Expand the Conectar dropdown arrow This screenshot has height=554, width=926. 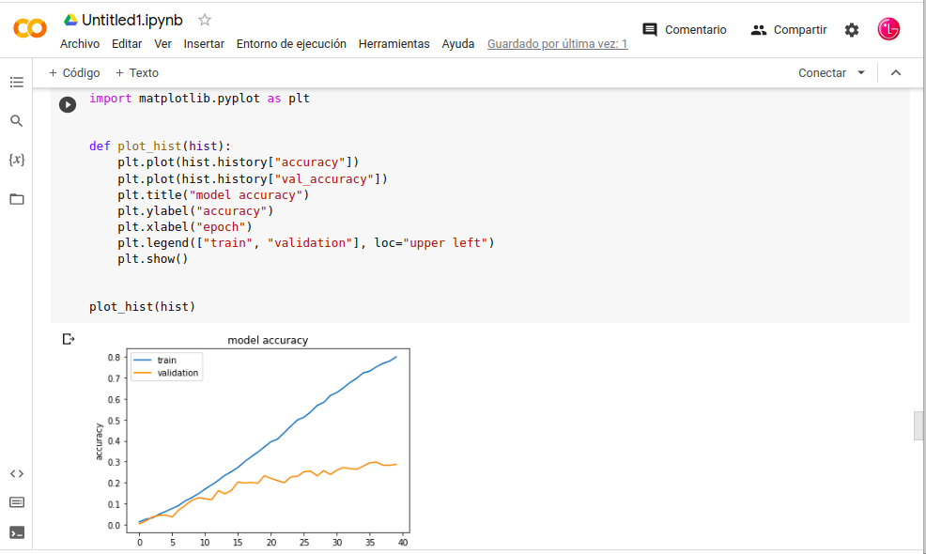[x=861, y=73]
